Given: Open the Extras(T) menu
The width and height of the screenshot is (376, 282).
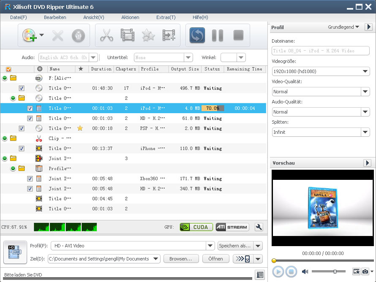Looking at the screenshot, I should pyautogui.click(x=166, y=17).
